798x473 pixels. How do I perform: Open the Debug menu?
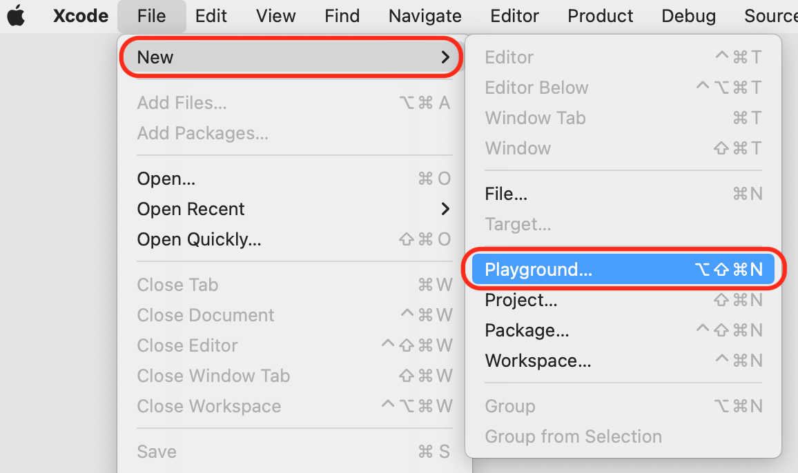(688, 16)
